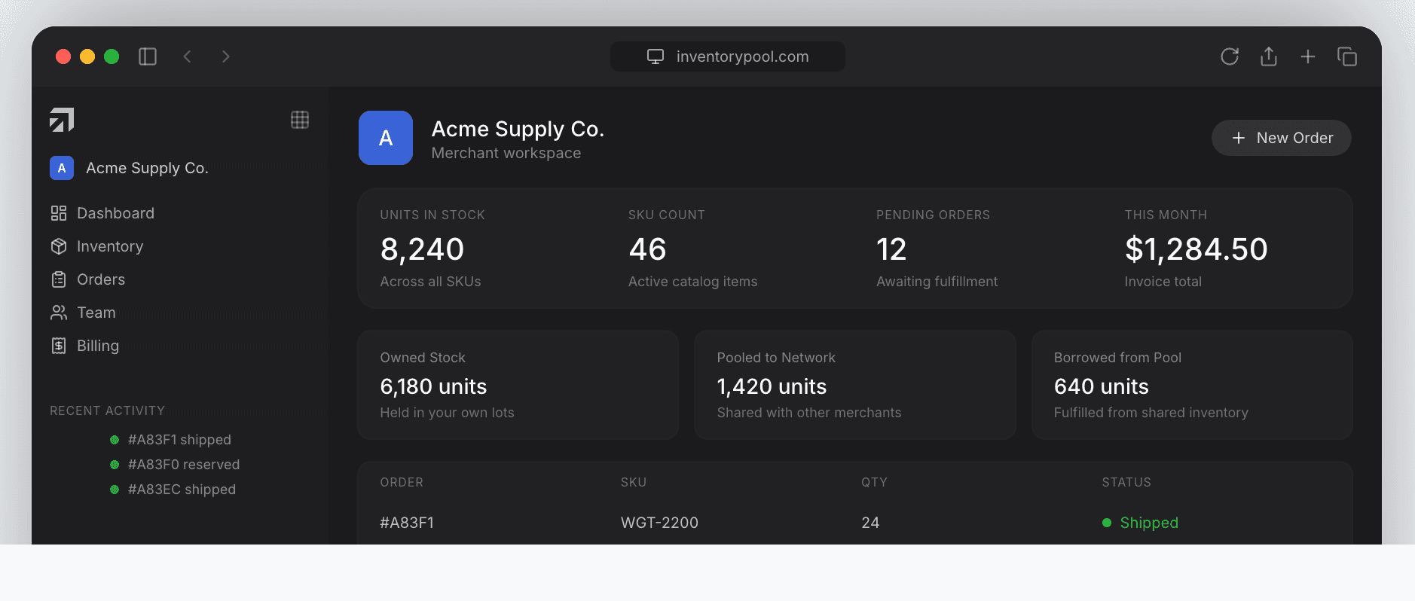Reload the page with refresh icon
Viewport: 1415px width, 601px height.
pyautogui.click(x=1230, y=56)
